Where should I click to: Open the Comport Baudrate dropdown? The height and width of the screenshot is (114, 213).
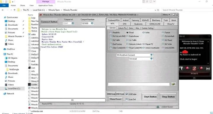92,23
